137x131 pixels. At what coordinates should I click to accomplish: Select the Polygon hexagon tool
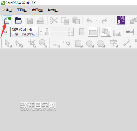[x=101, y=44]
